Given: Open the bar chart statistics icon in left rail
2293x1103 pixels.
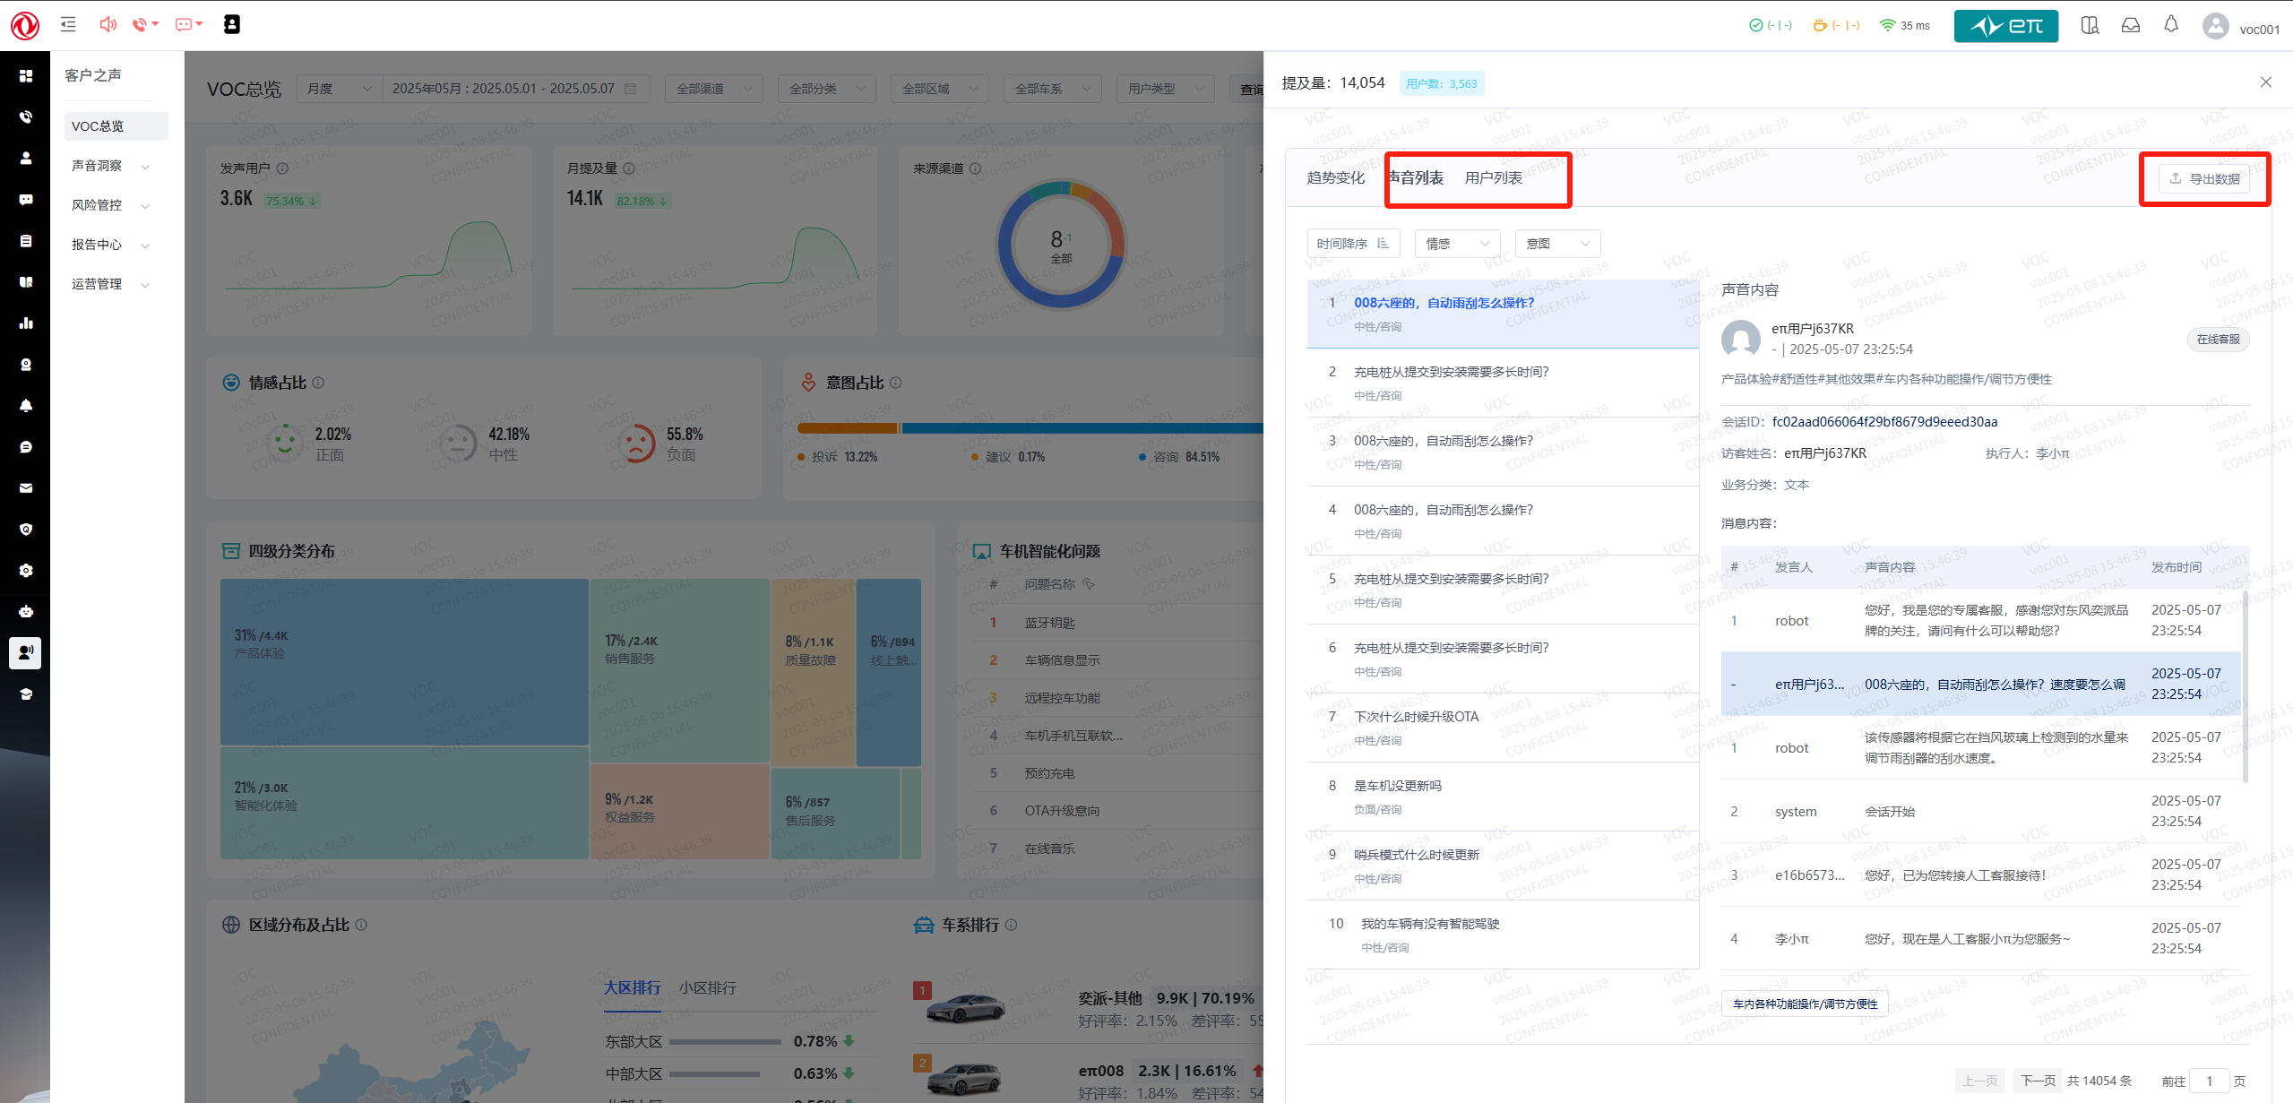Looking at the screenshot, I should coord(26,323).
